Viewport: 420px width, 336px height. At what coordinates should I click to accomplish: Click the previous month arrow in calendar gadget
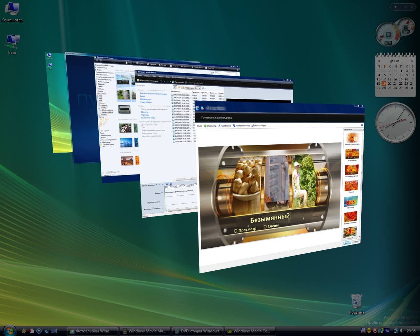379,61
